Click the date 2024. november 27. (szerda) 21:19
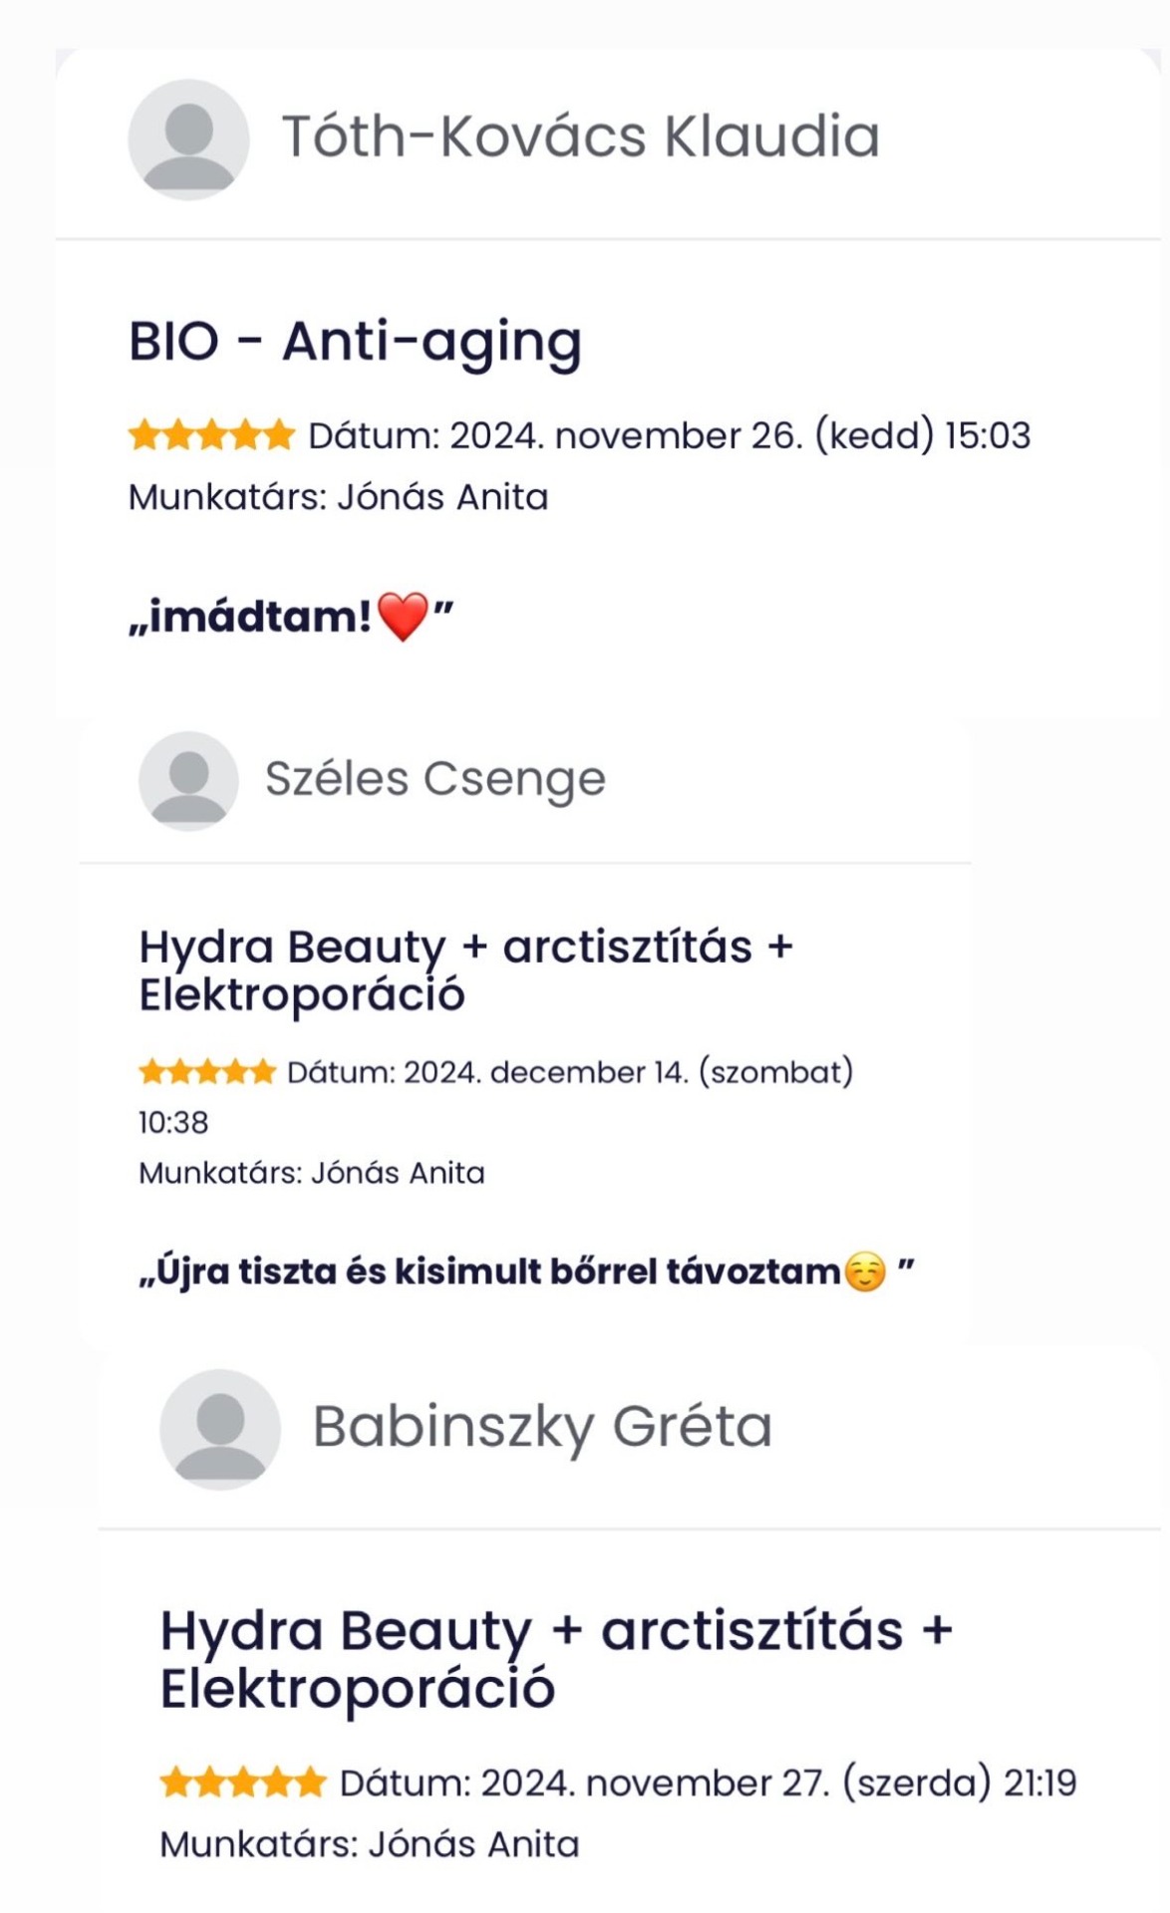The image size is (1170, 1913). pyautogui.click(x=708, y=1782)
